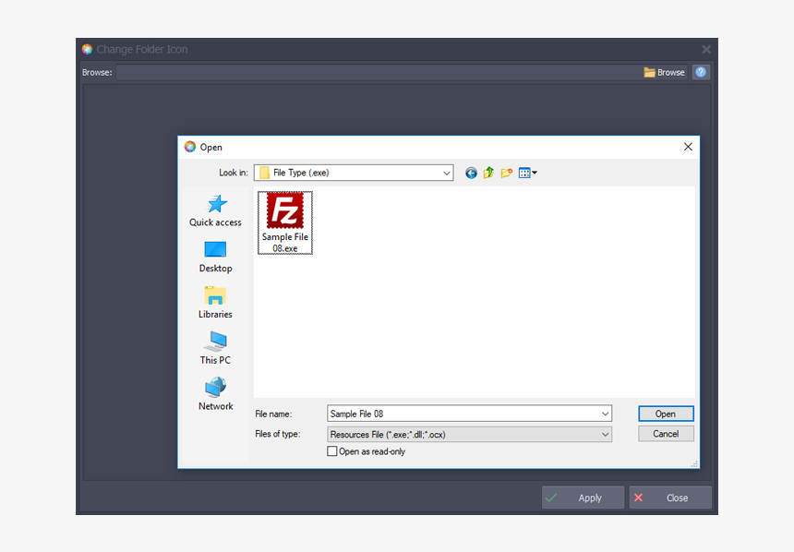Expand the Look in folder dropdown
Viewport: 794px width, 552px height.
(x=446, y=173)
